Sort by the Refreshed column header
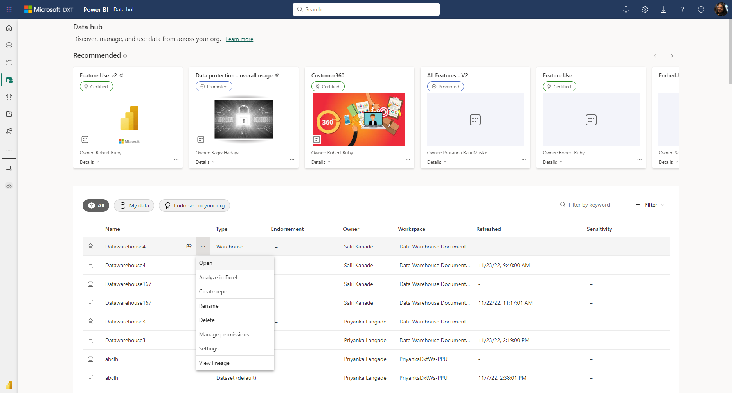732x393 pixels. tap(489, 229)
